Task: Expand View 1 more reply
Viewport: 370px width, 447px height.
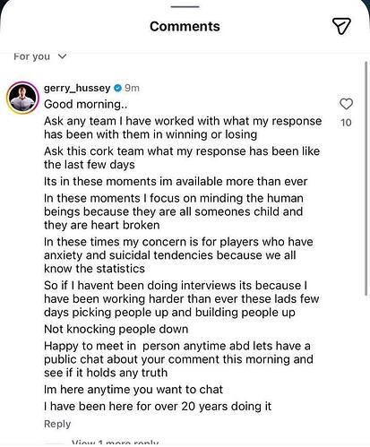Action: 115,443
